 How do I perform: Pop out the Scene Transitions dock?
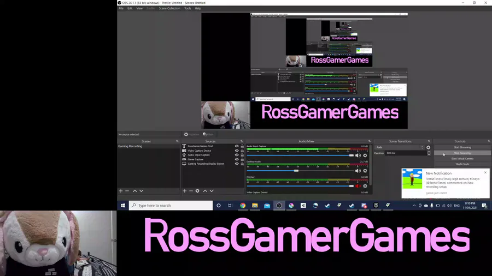[429, 141]
